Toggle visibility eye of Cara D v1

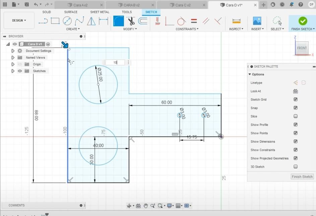15,44
